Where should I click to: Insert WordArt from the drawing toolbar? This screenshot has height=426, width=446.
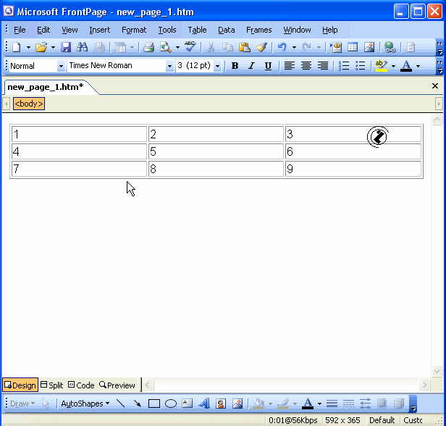pos(204,404)
